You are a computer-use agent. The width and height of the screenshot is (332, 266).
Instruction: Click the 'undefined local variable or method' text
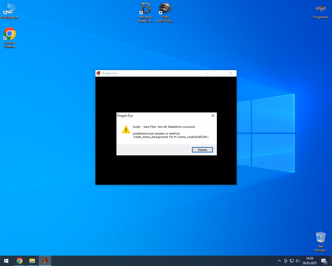point(156,134)
